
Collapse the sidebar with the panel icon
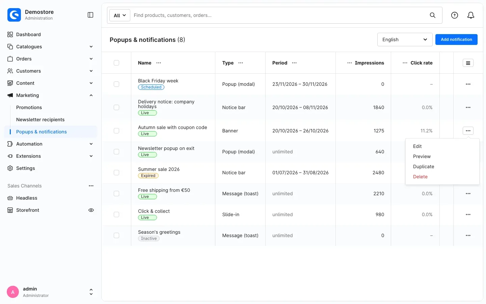coord(90,15)
